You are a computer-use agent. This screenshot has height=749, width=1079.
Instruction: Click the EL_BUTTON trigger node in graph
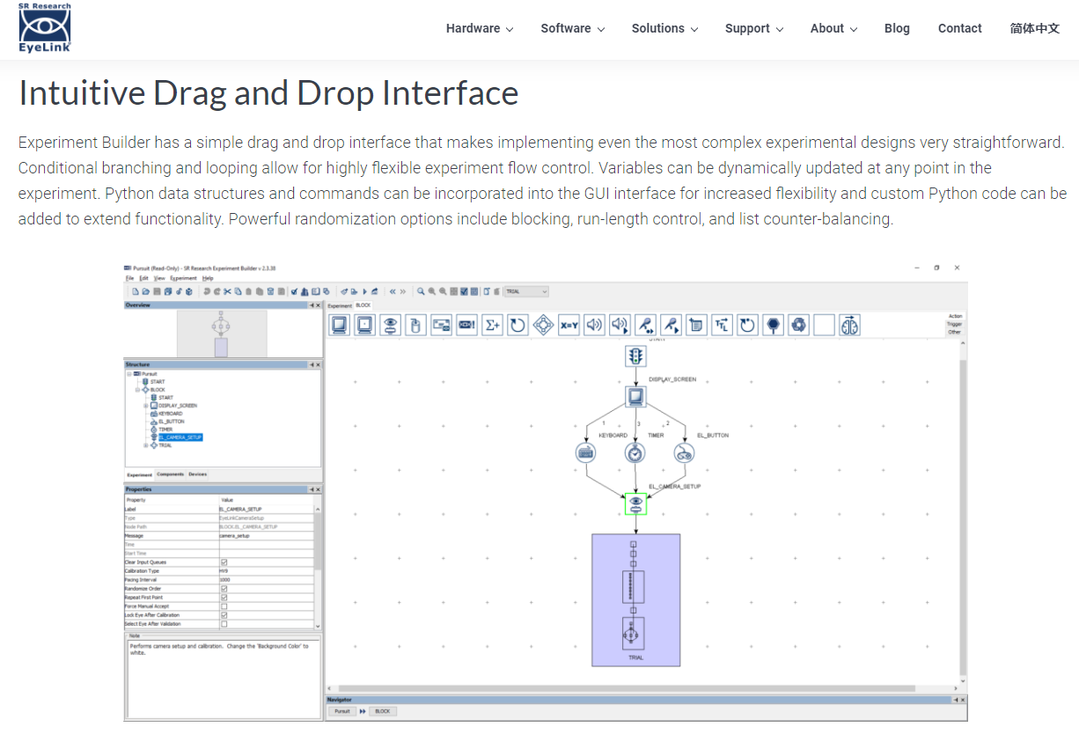(x=684, y=453)
